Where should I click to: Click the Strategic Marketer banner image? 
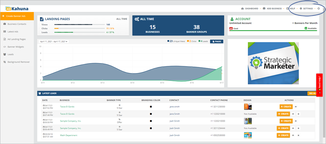click(273, 63)
